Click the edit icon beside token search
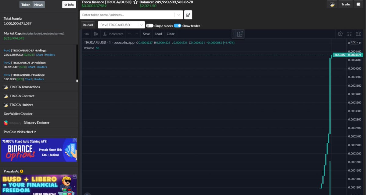 pos(188,15)
